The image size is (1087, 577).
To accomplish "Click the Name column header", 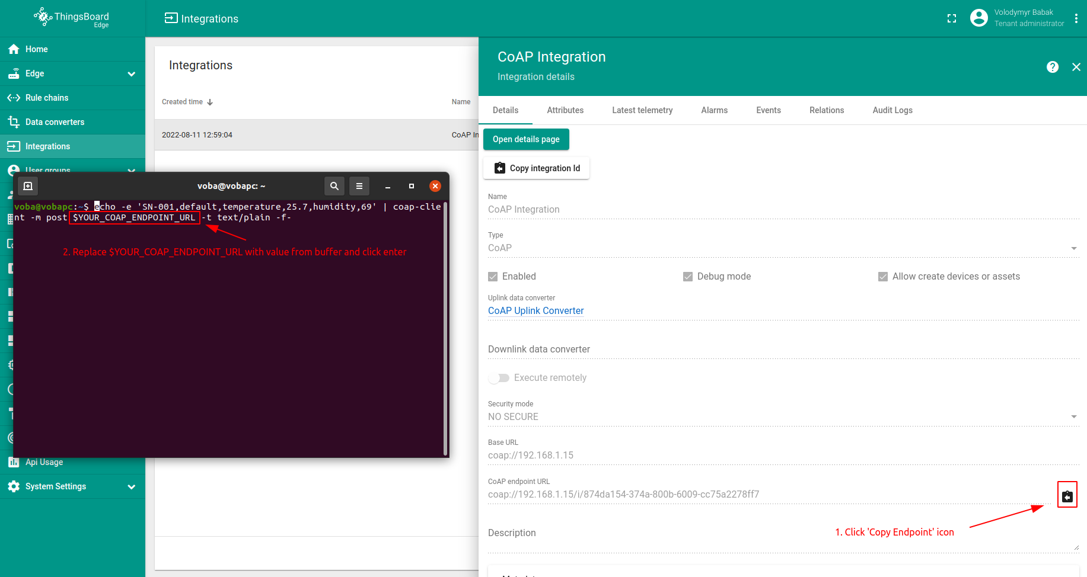I will point(461,102).
